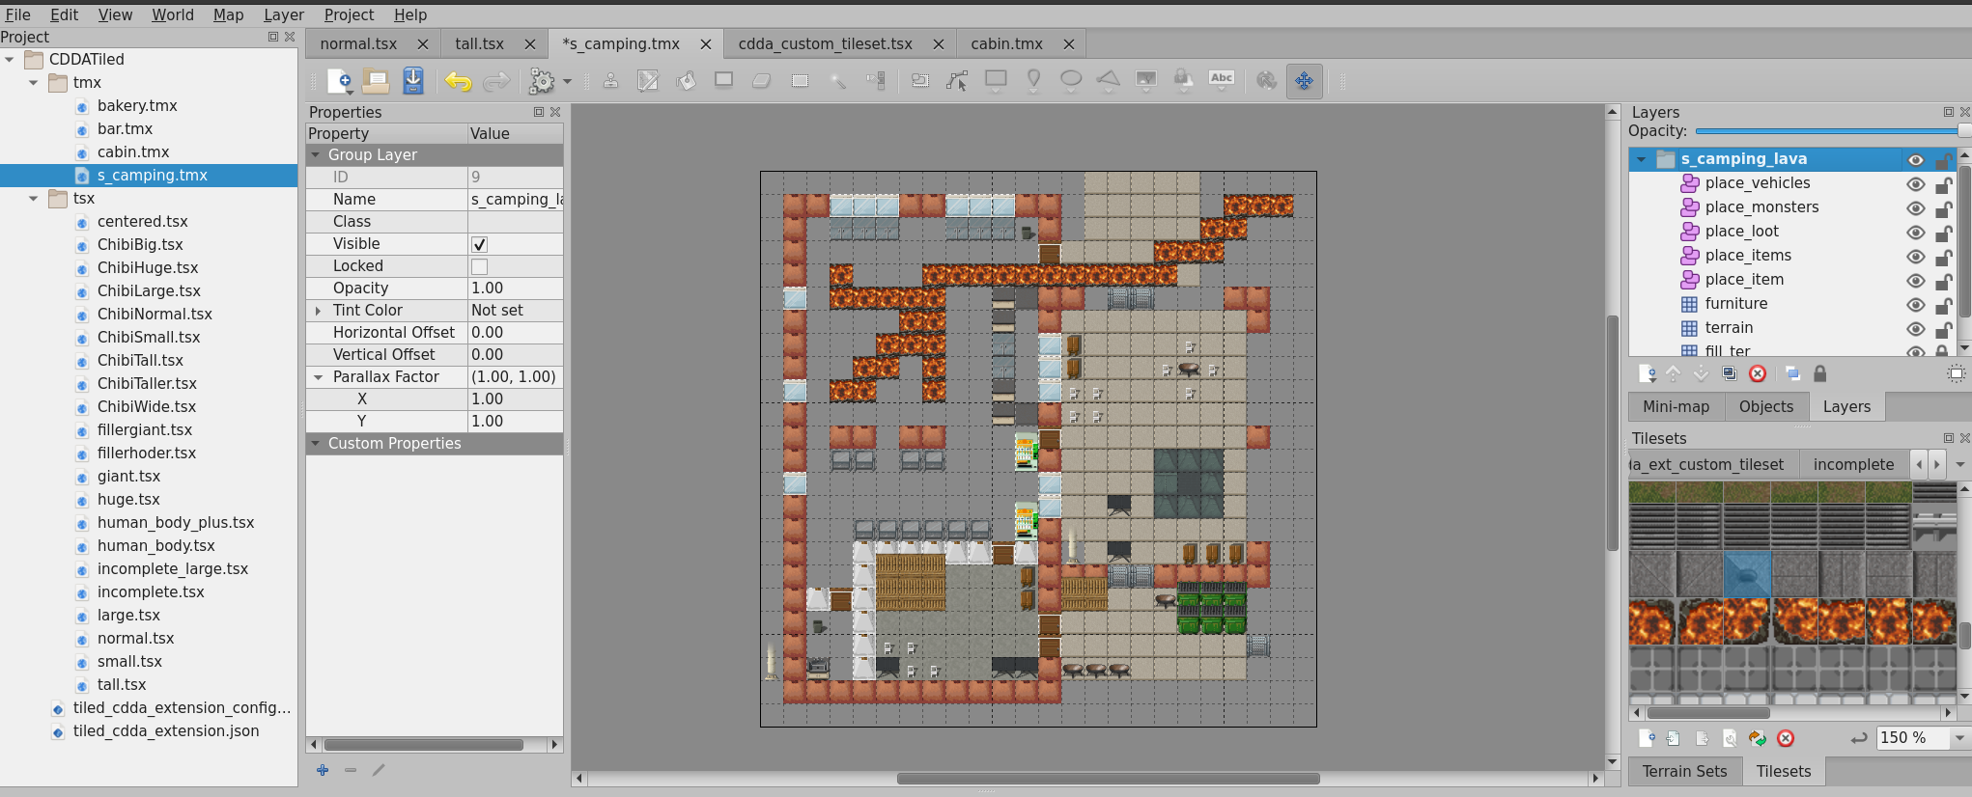Remove layer with red delete icon

click(x=1758, y=373)
